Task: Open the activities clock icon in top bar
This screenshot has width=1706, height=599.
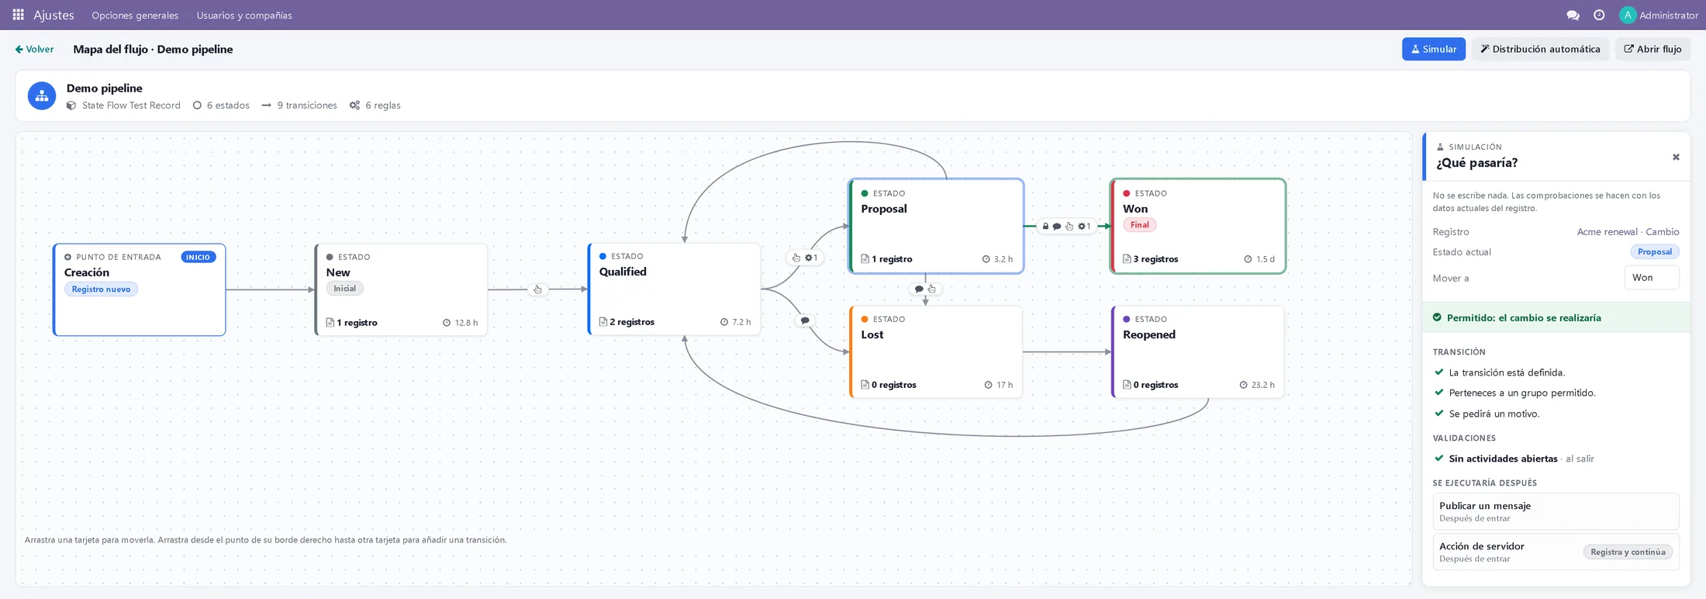Action: click(1599, 15)
